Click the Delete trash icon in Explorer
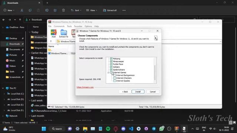 click(x=63, y=10)
